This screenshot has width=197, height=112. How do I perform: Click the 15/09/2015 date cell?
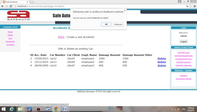41,59
